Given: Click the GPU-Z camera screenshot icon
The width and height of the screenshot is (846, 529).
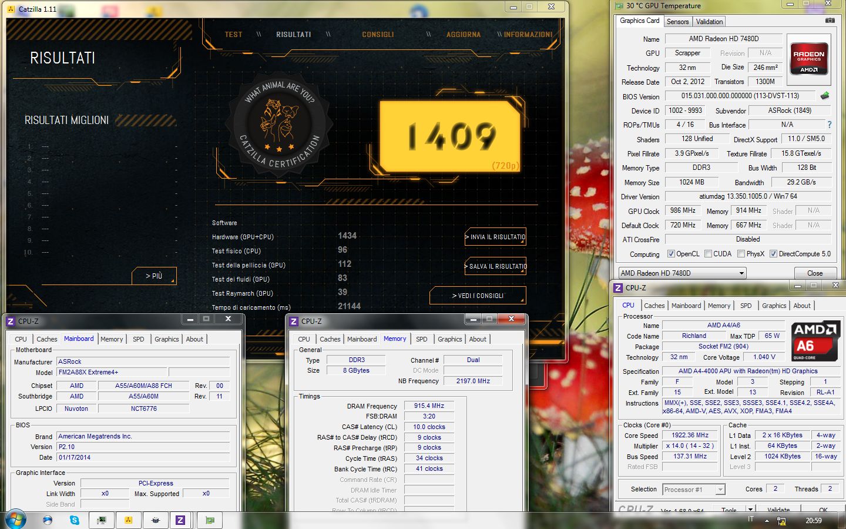Looking at the screenshot, I should point(830,21).
